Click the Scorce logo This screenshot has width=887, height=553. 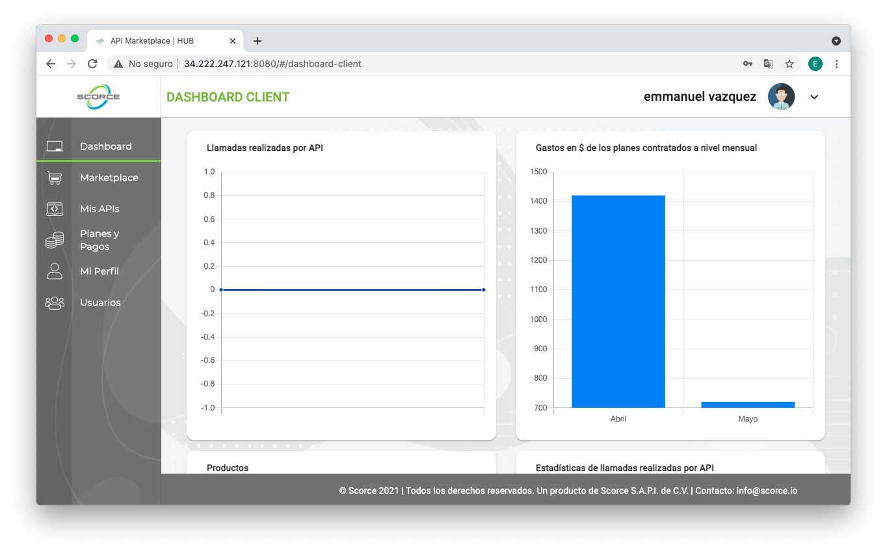click(x=98, y=97)
